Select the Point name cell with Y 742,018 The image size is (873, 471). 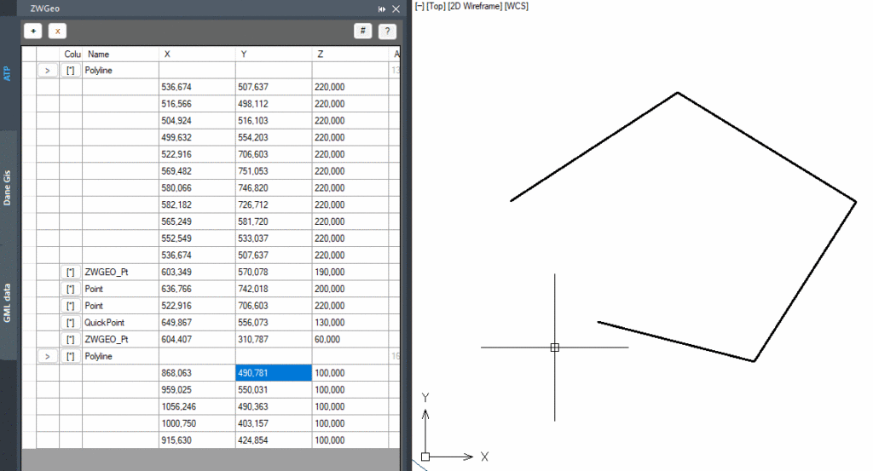tap(120, 290)
